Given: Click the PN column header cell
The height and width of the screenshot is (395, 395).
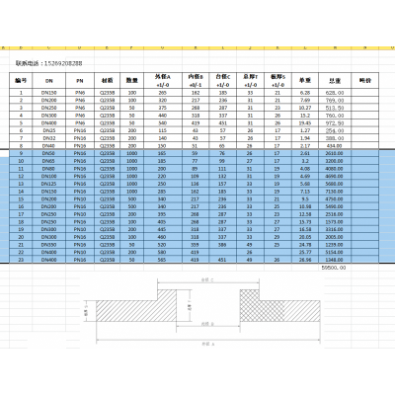Looking at the screenshot, I should point(80,81).
